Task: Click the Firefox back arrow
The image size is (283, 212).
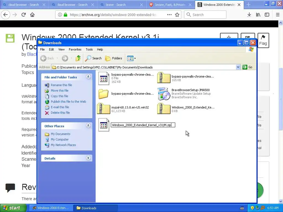Action: click(6, 15)
